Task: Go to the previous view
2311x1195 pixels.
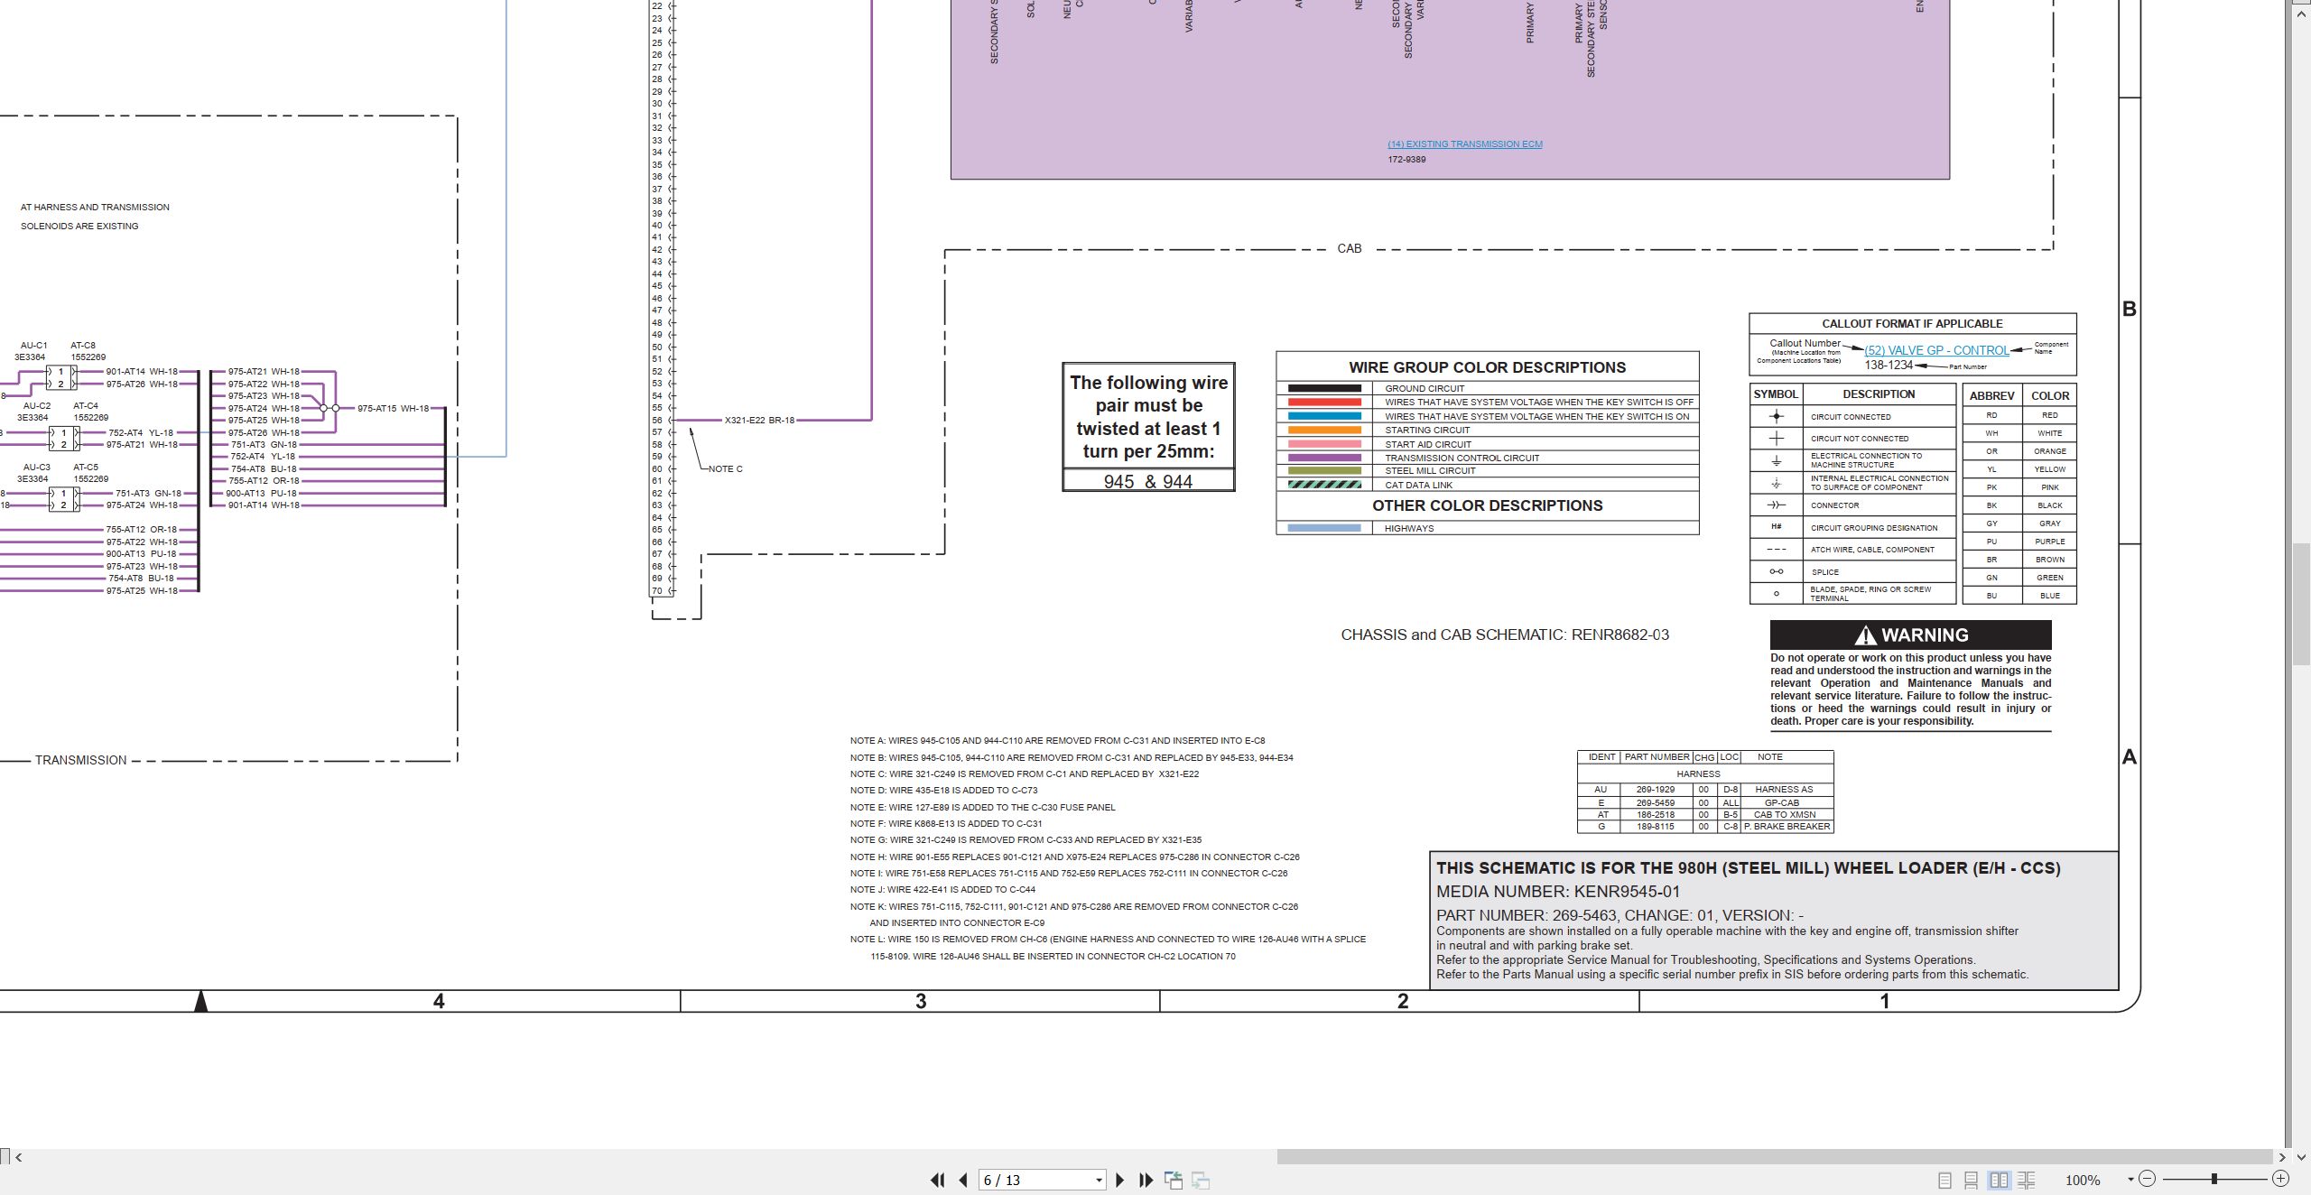Action: pyautogui.click(x=1174, y=1180)
